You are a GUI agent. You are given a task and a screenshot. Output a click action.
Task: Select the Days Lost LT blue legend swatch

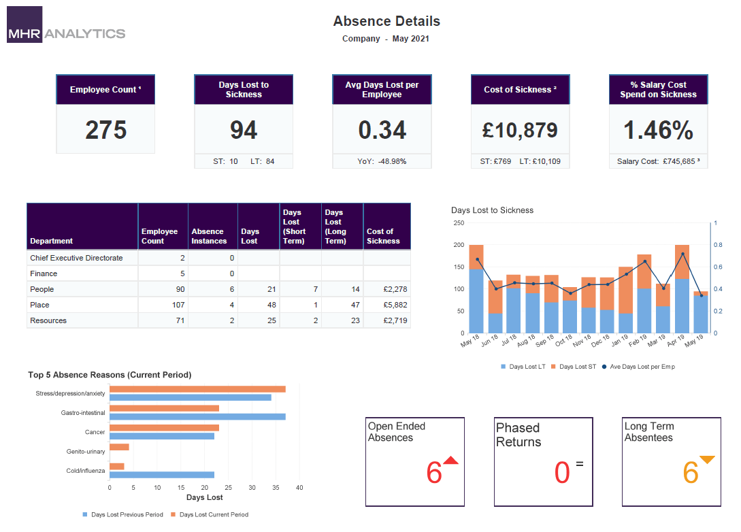[504, 367]
